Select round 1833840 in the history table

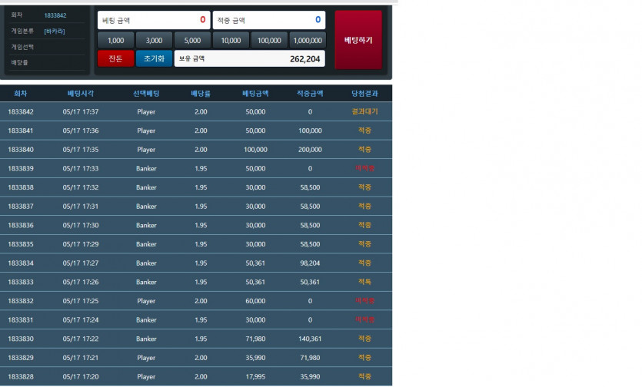(x=196, y=149)
